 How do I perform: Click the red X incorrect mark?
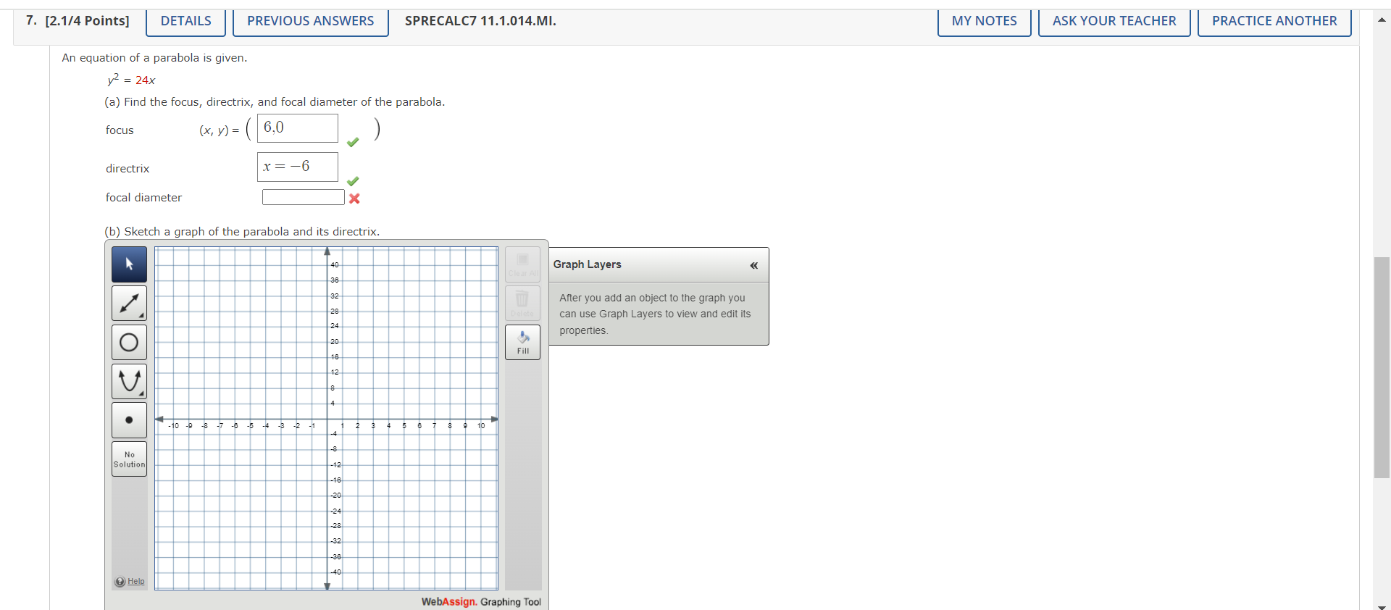[x=354, y=199]
